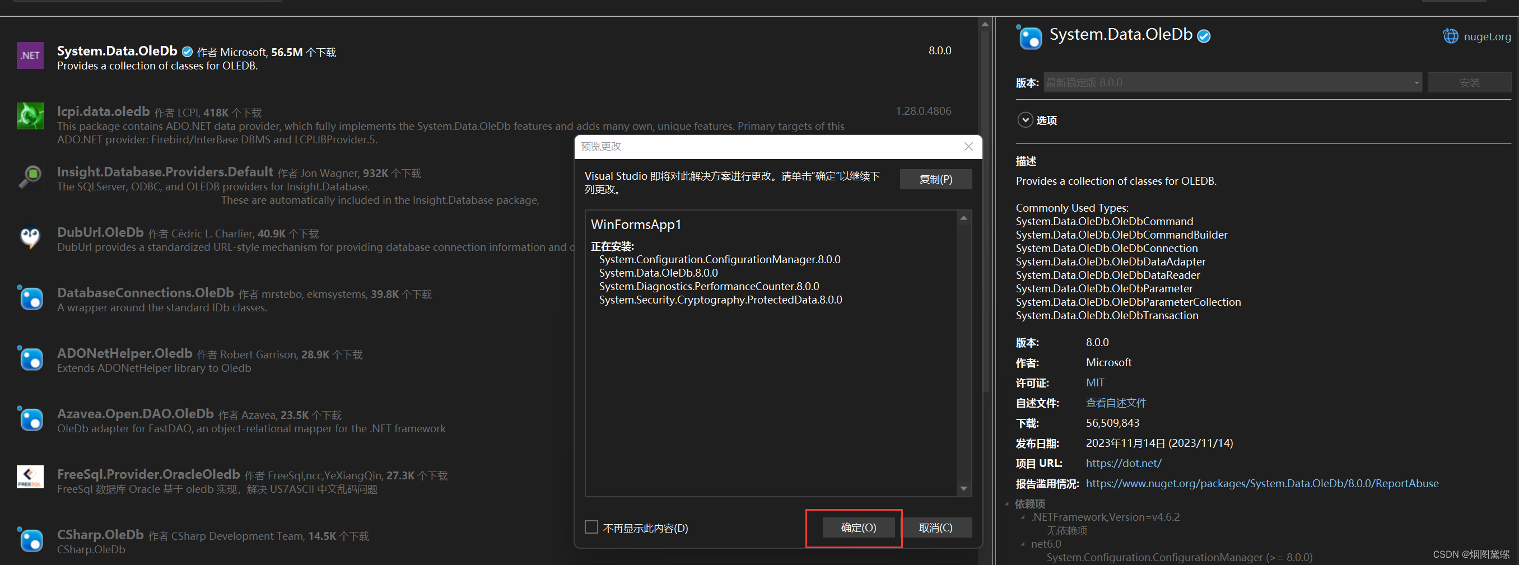Viewport: 1519px width, 565px height.
Task: Select the lcpi.data.oledb package title
Action: coord(103,111)
